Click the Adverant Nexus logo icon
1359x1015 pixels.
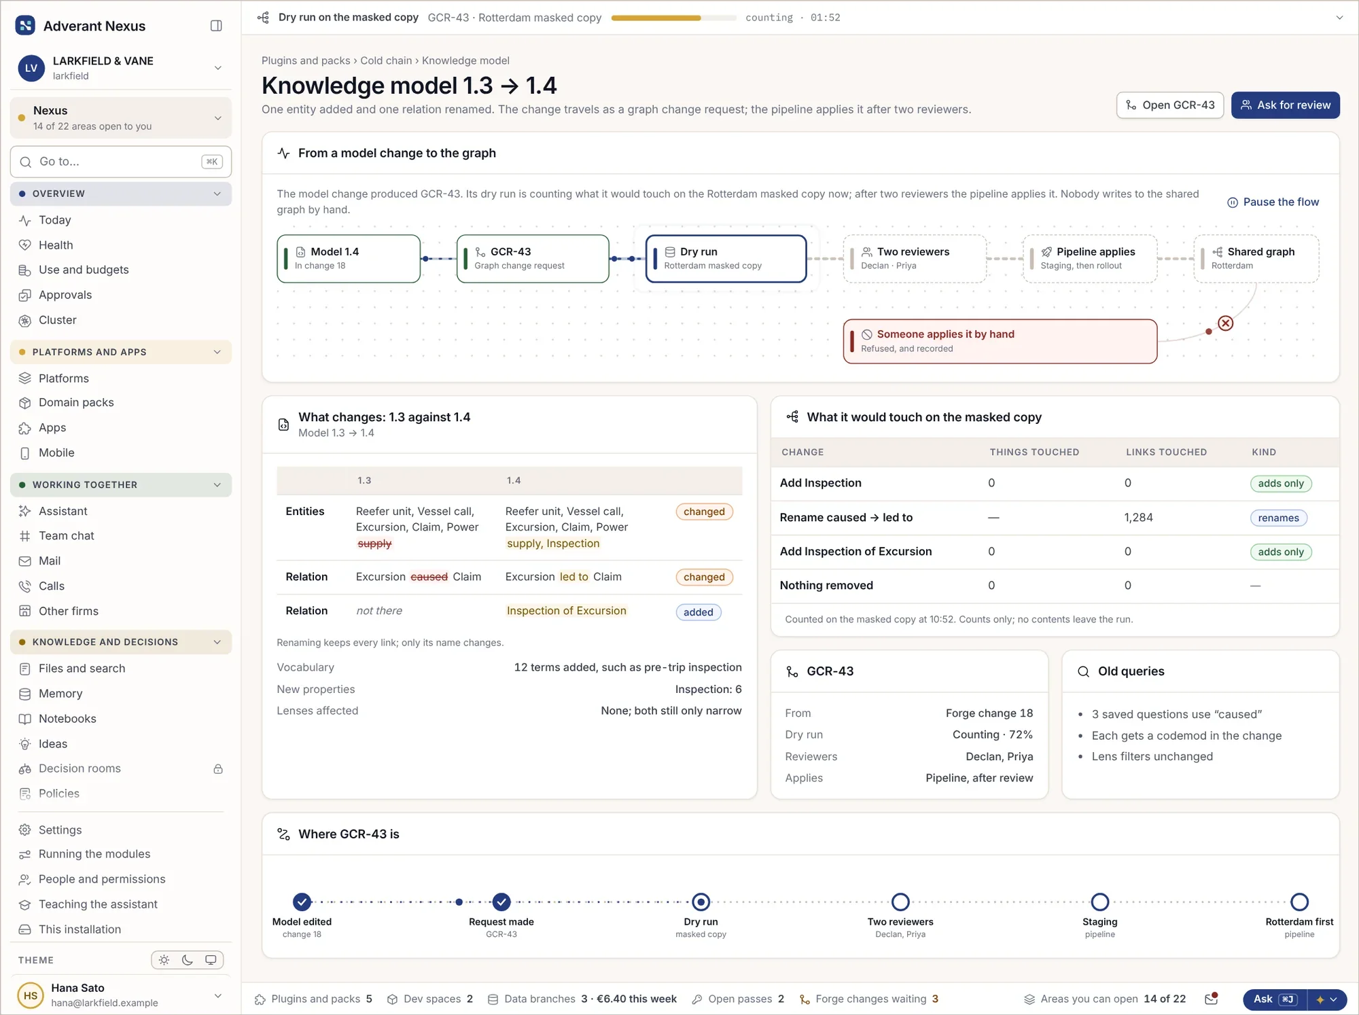click(x=25, y=26)
